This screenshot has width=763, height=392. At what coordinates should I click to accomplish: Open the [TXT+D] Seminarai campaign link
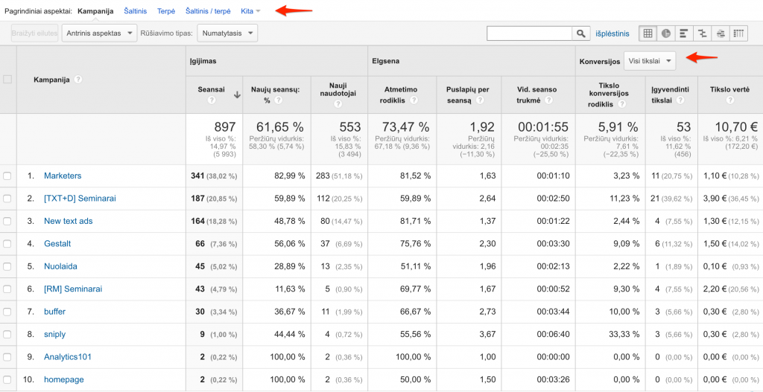pos(80,199)
